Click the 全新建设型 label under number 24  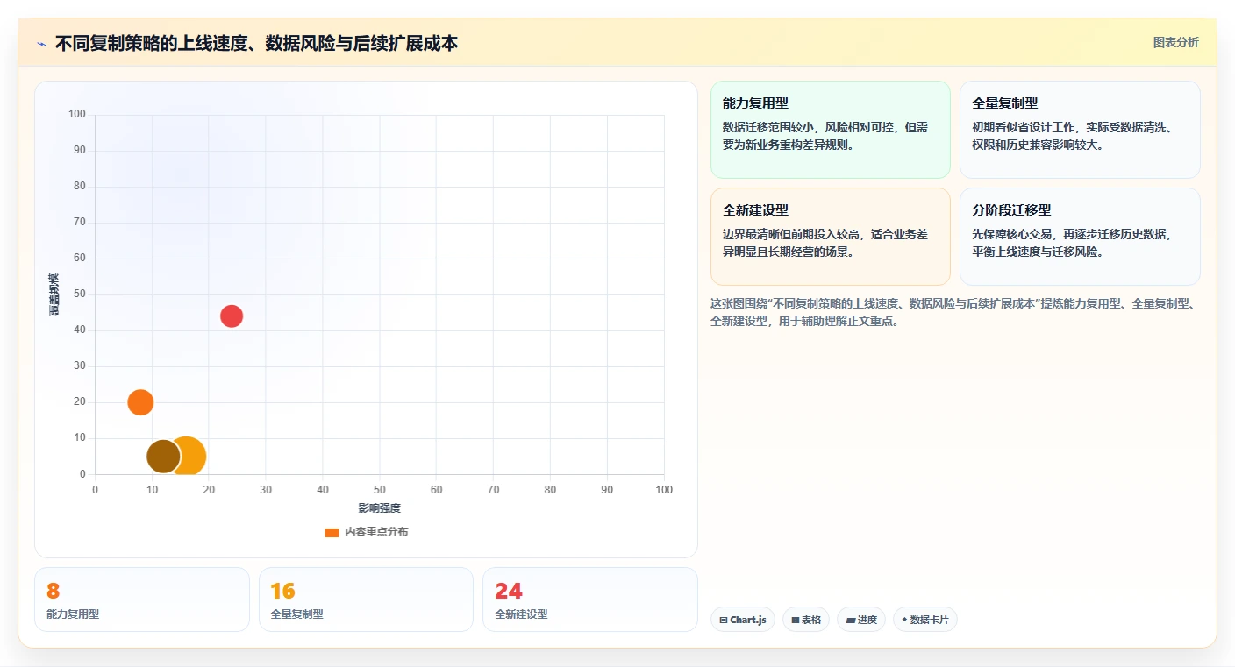coord(521,614)
